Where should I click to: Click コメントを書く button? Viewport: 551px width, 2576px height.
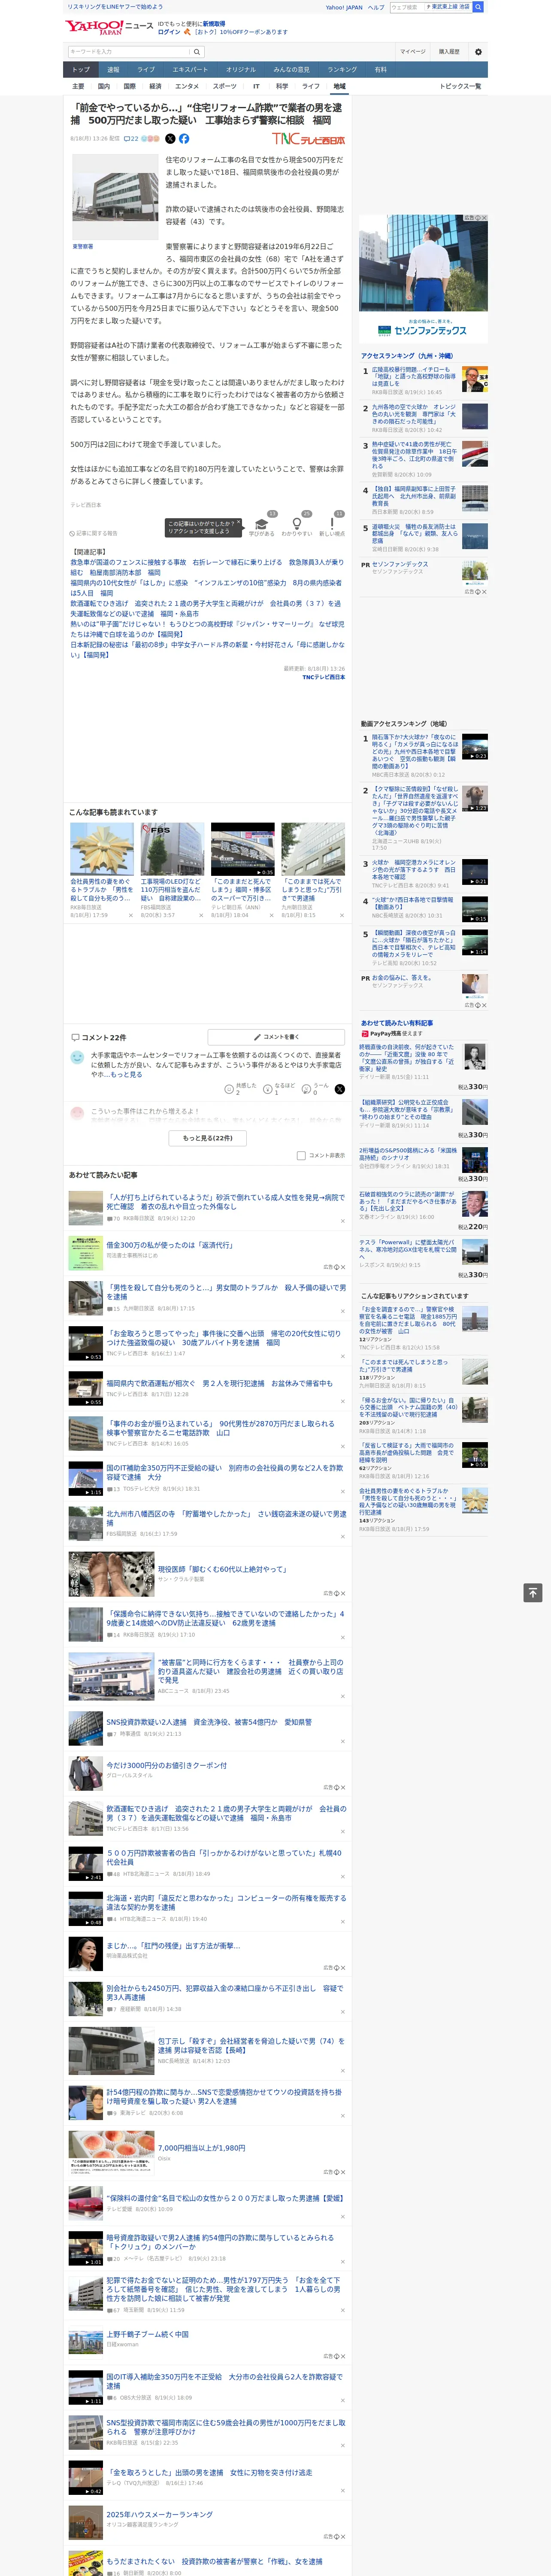[277, 1037]
